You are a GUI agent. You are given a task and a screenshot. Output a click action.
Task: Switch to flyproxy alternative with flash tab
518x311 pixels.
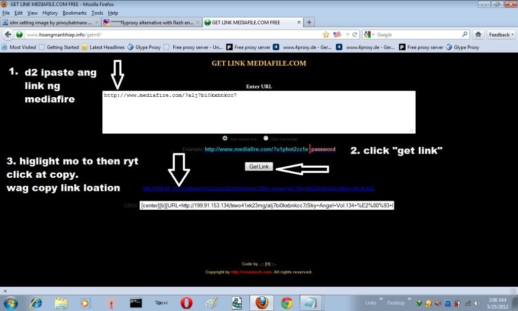click(x=151, y=22)
